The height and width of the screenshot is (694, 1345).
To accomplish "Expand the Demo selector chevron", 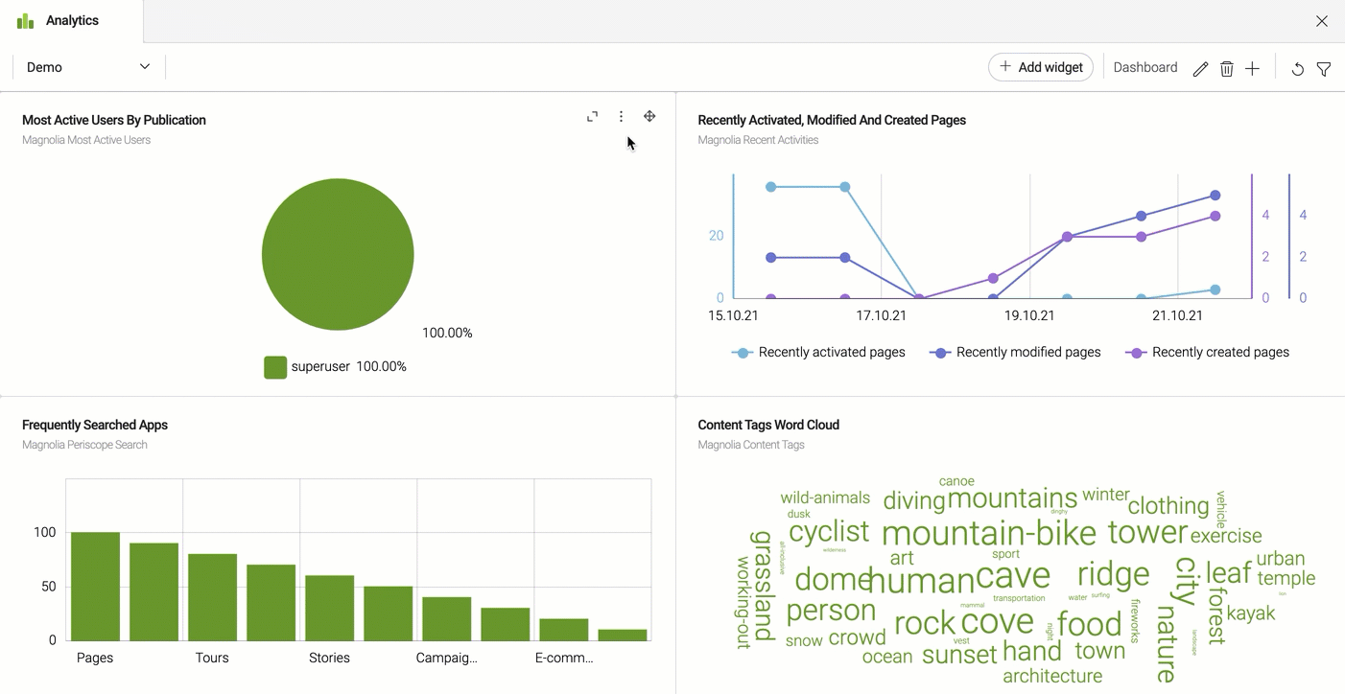I will (145, 67).
